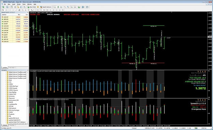Open MetaEditor using the yellow icon
This screenshot has width=213, height=130.
(x=38, y=7)
